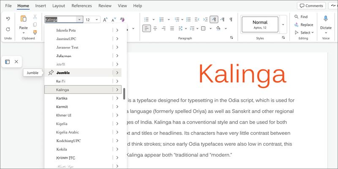Toggle left-to-right text direction button
Viewport: 338px width, 169px height.
[x=214, y=19]
